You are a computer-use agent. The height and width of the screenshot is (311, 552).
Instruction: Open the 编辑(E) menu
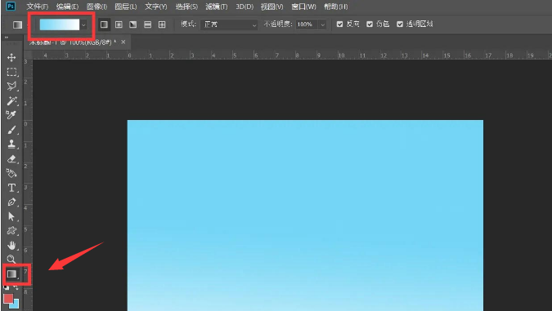tap(67, 7)
